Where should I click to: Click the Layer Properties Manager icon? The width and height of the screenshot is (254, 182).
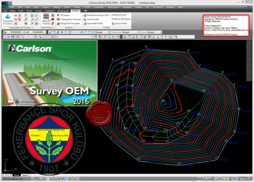click(36, 37)
